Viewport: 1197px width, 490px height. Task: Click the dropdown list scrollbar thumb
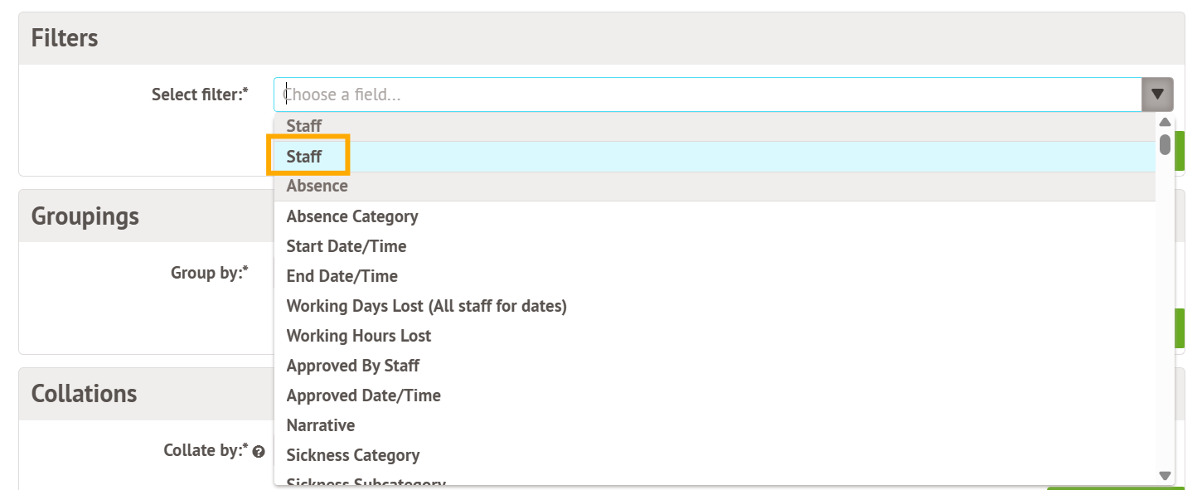pyautogui.click(x=1165, y=144)
